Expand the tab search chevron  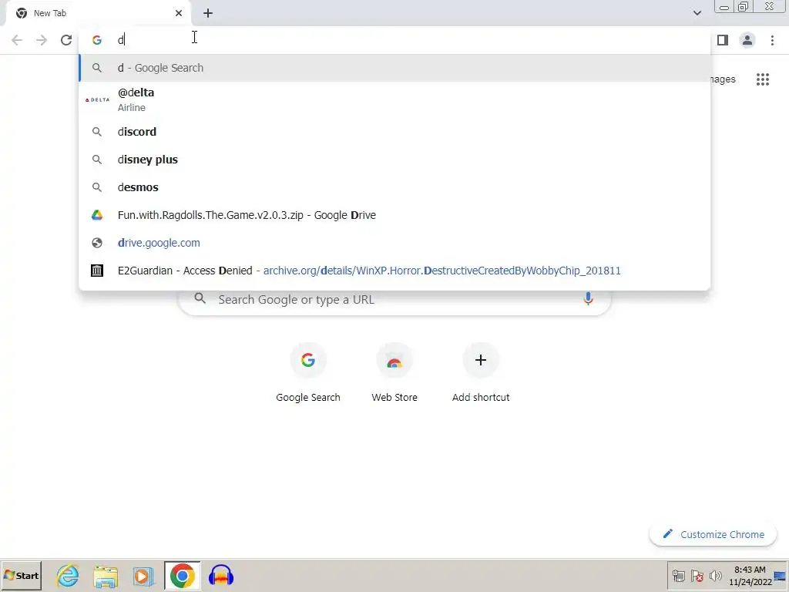697,13
